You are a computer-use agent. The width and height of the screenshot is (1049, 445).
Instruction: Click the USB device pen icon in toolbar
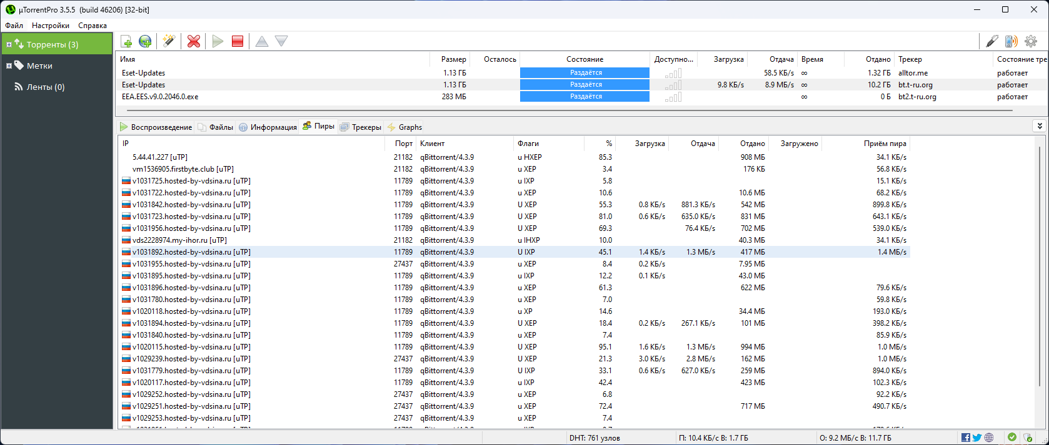click(x=992, y=41)
